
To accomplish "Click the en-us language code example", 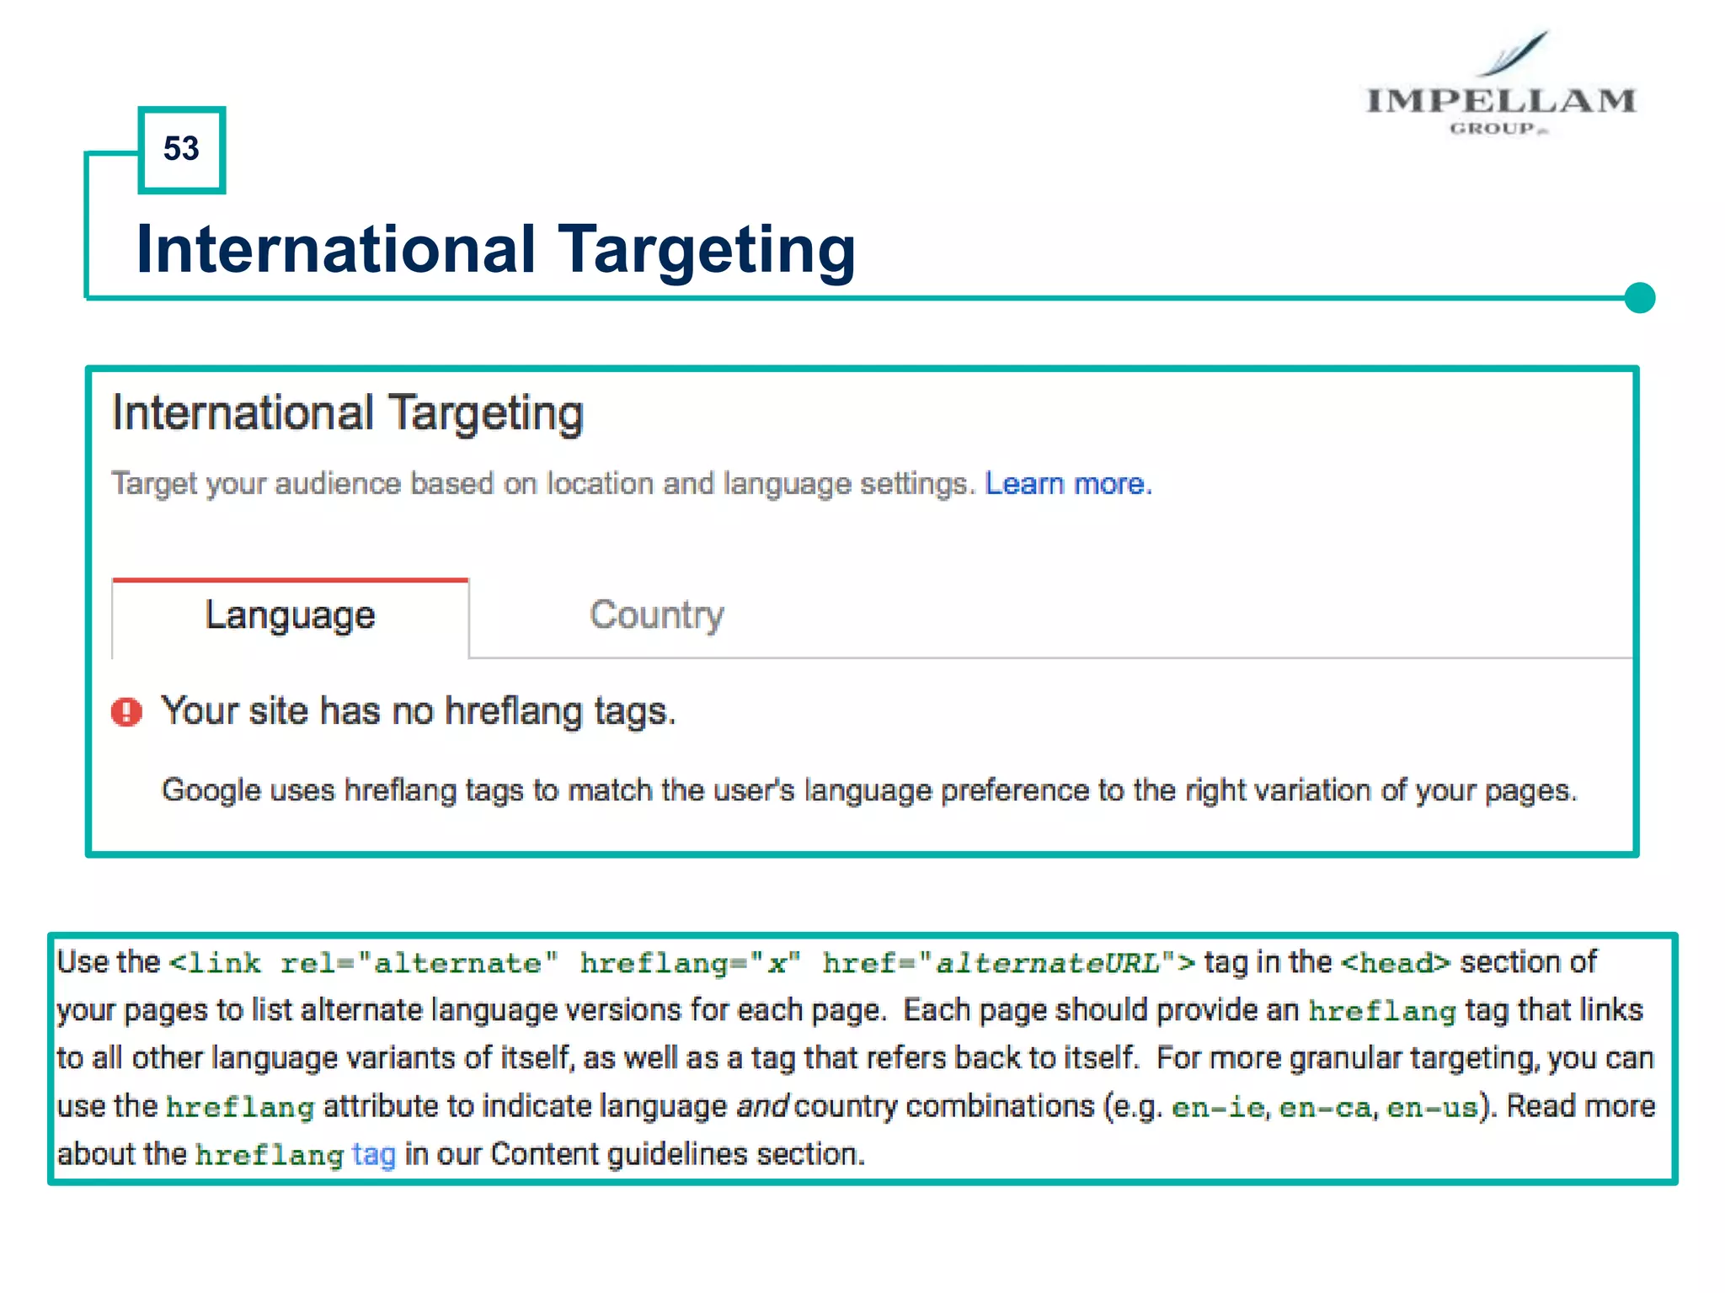I will [1433, 1107].
